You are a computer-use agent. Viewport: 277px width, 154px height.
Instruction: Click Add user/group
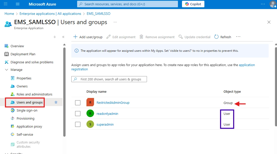(x=88, y=37)
